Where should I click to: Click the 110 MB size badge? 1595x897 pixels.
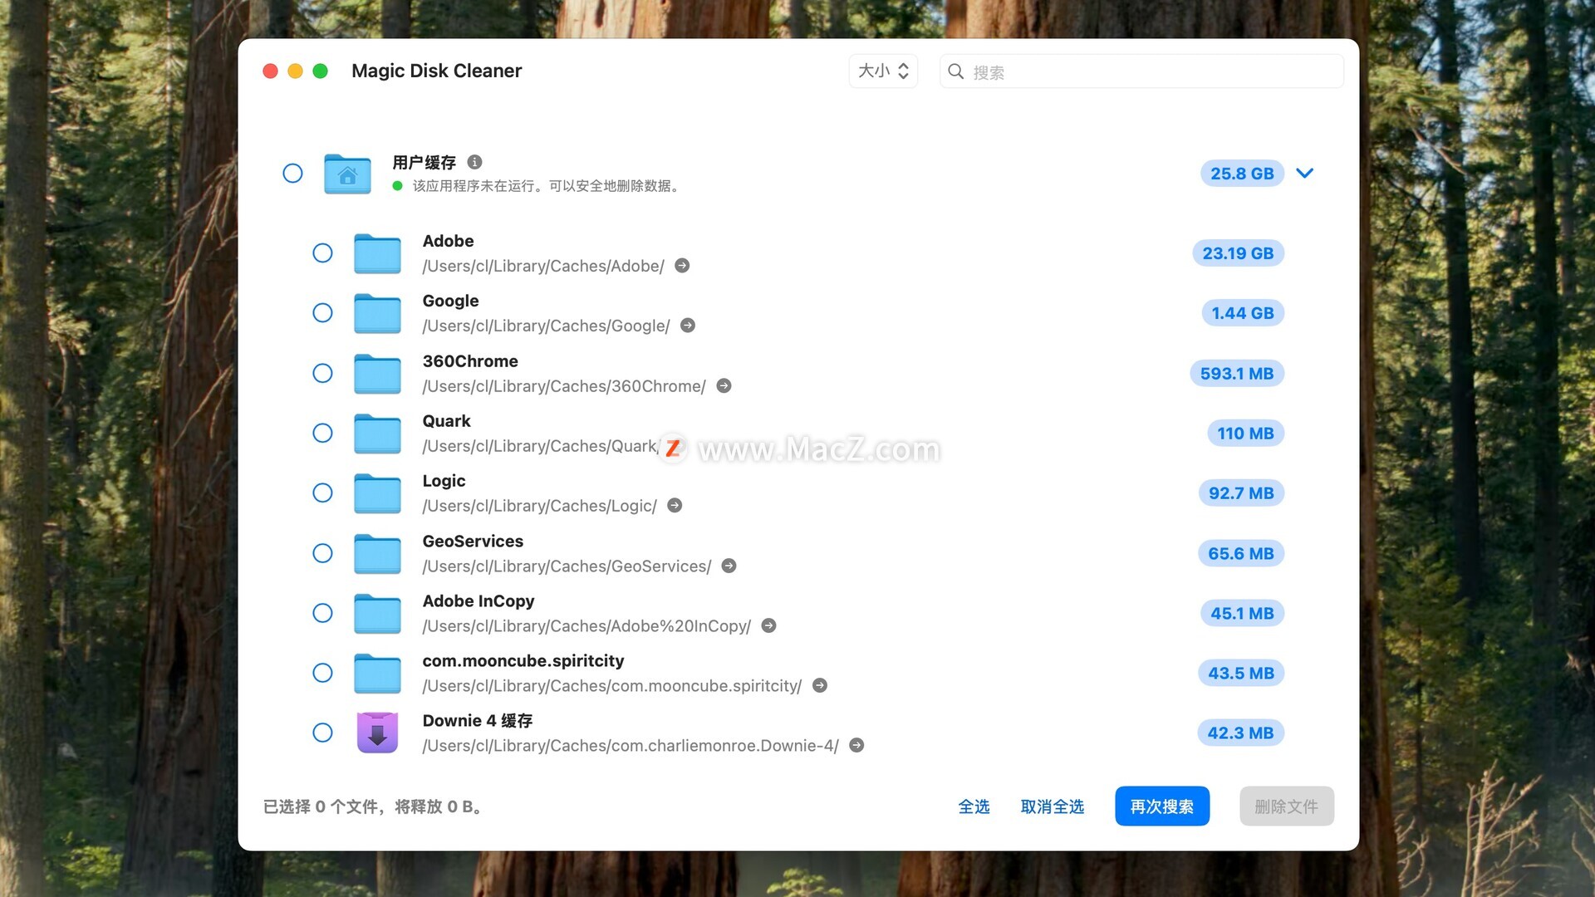[x=1245, y=434]
